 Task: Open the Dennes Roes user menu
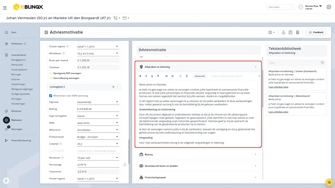[310, 7]
